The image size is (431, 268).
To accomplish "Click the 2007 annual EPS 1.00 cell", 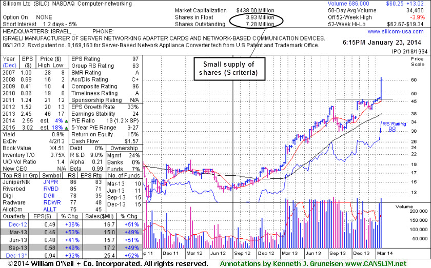I will pyautogui.click(x=26, y=72).
